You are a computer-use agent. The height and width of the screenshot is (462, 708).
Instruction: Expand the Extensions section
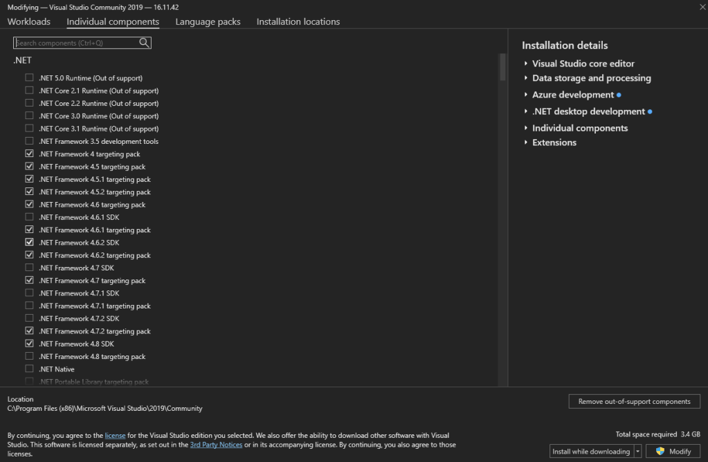pos(526,142)
